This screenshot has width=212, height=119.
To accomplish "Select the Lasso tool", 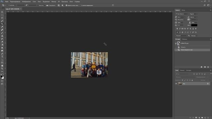I will click(x=2, y=18).
